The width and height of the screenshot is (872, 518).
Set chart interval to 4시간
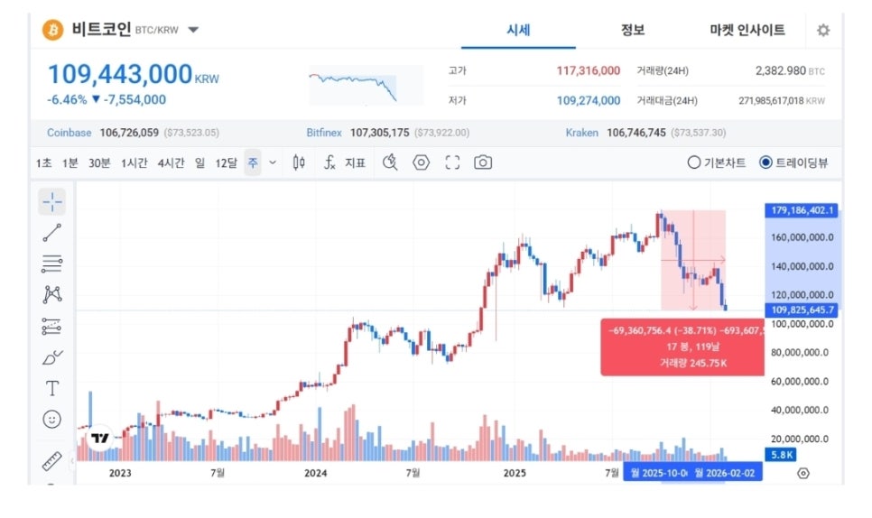171,162
